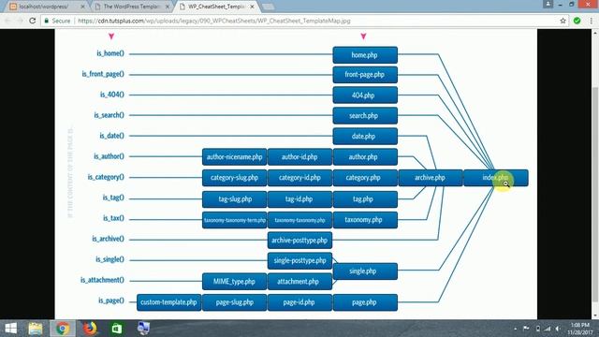
Task: Open the Windows Start menu
Action: click(10, 329)
